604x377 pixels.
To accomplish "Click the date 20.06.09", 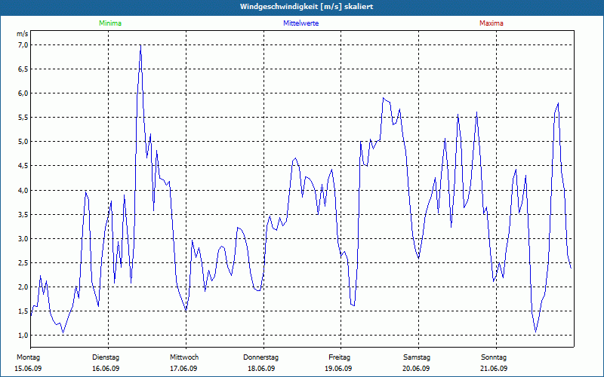I will coord(416,369).
